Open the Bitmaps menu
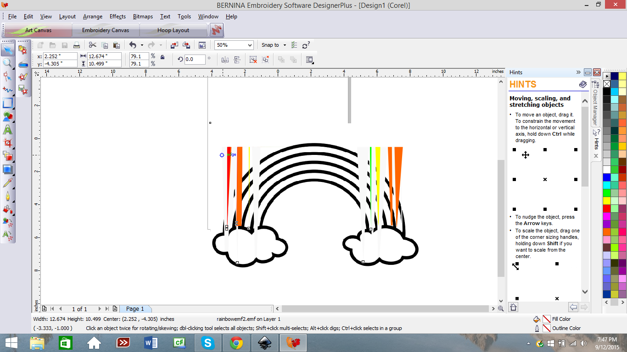Screen dimensions: 627x352 click(x=143, y=16)
